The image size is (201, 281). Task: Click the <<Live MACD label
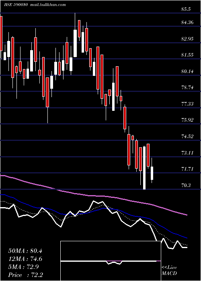point(169,270)
